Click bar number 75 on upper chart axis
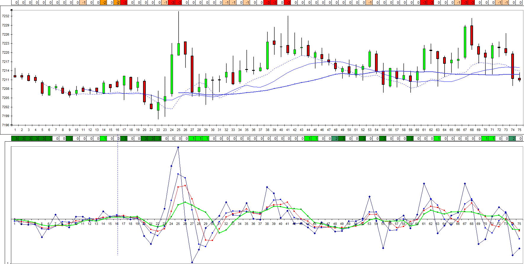 (519, 130)
